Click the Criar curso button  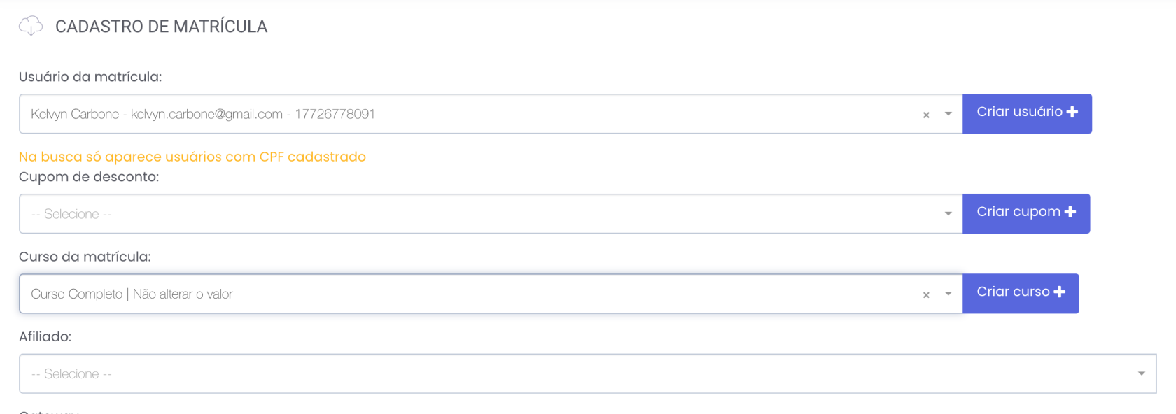click(1021, 292)
